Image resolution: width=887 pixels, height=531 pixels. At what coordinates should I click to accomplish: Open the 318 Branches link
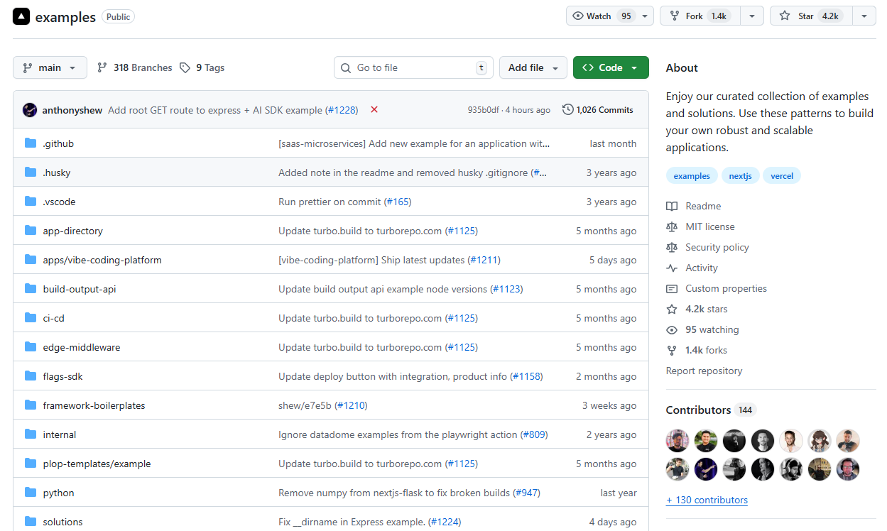pos(135,67)
